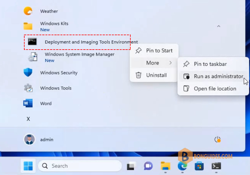Click the Windows Security label
The width and height of the screenshot is (250, 175).
[x=59, y=73]
